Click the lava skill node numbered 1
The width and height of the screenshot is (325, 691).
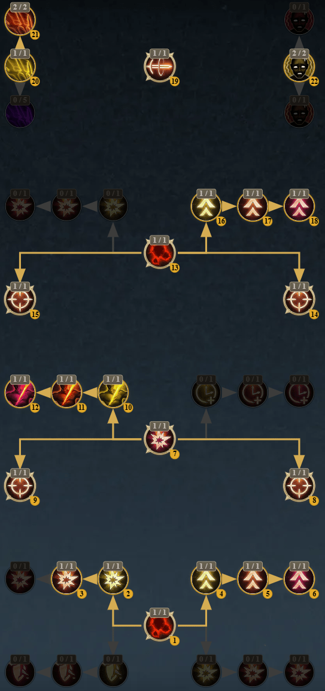pos(160,626)
